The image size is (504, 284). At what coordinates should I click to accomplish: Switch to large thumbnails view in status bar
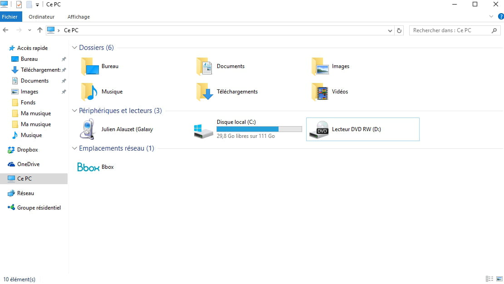point(499,279)
